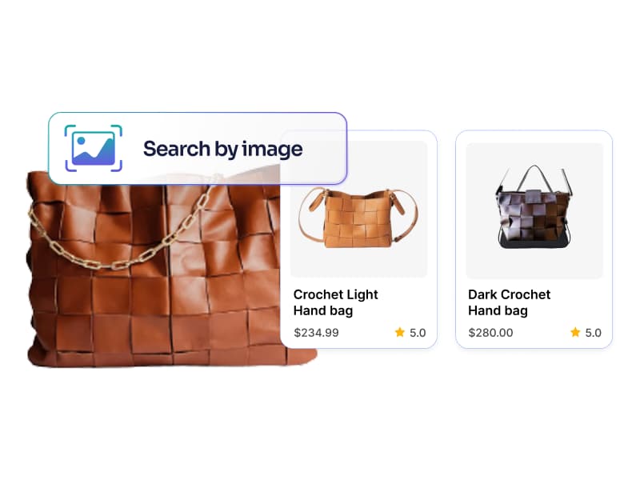Click the star icon beside $234.99
640x480 pixels.
(400, 332)
